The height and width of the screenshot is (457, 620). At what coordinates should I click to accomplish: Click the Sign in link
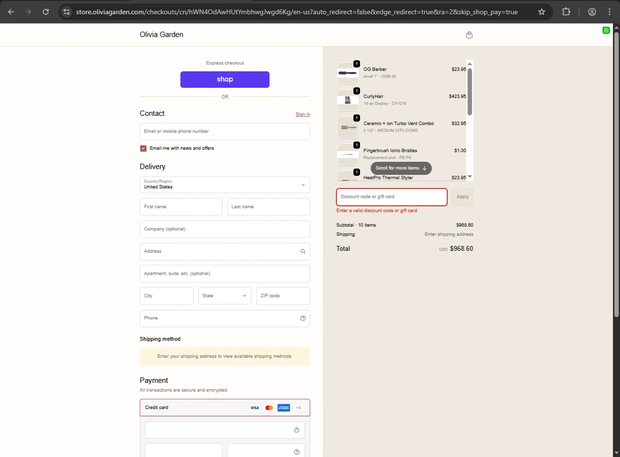303,114
